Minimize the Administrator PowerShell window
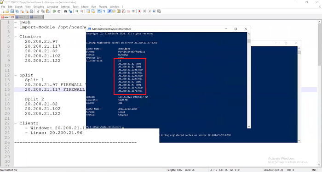The image size is (322, 172). 226,29
